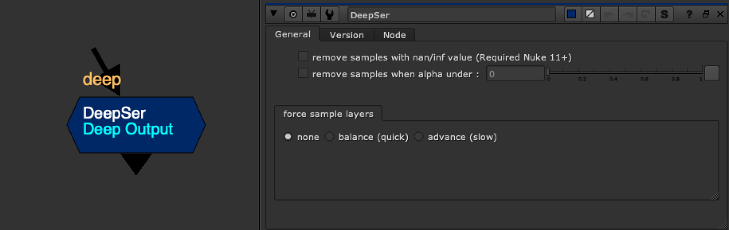Select the none radio option

pyautogui.click(x=288, y=137)
